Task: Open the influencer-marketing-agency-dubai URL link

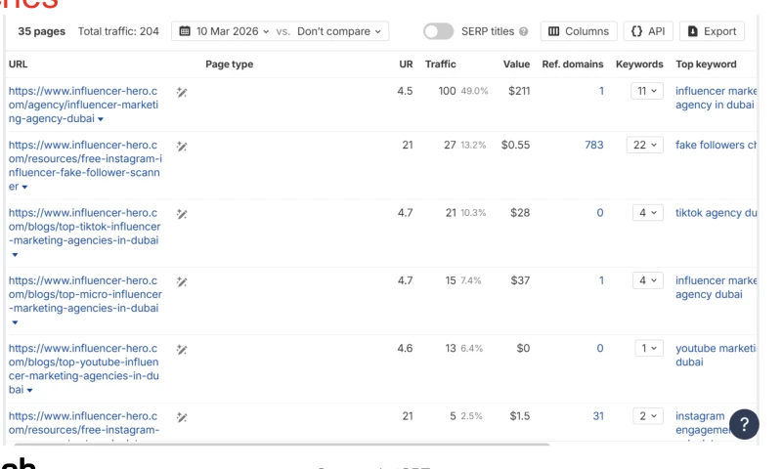Action: click(x=83, y=105)
